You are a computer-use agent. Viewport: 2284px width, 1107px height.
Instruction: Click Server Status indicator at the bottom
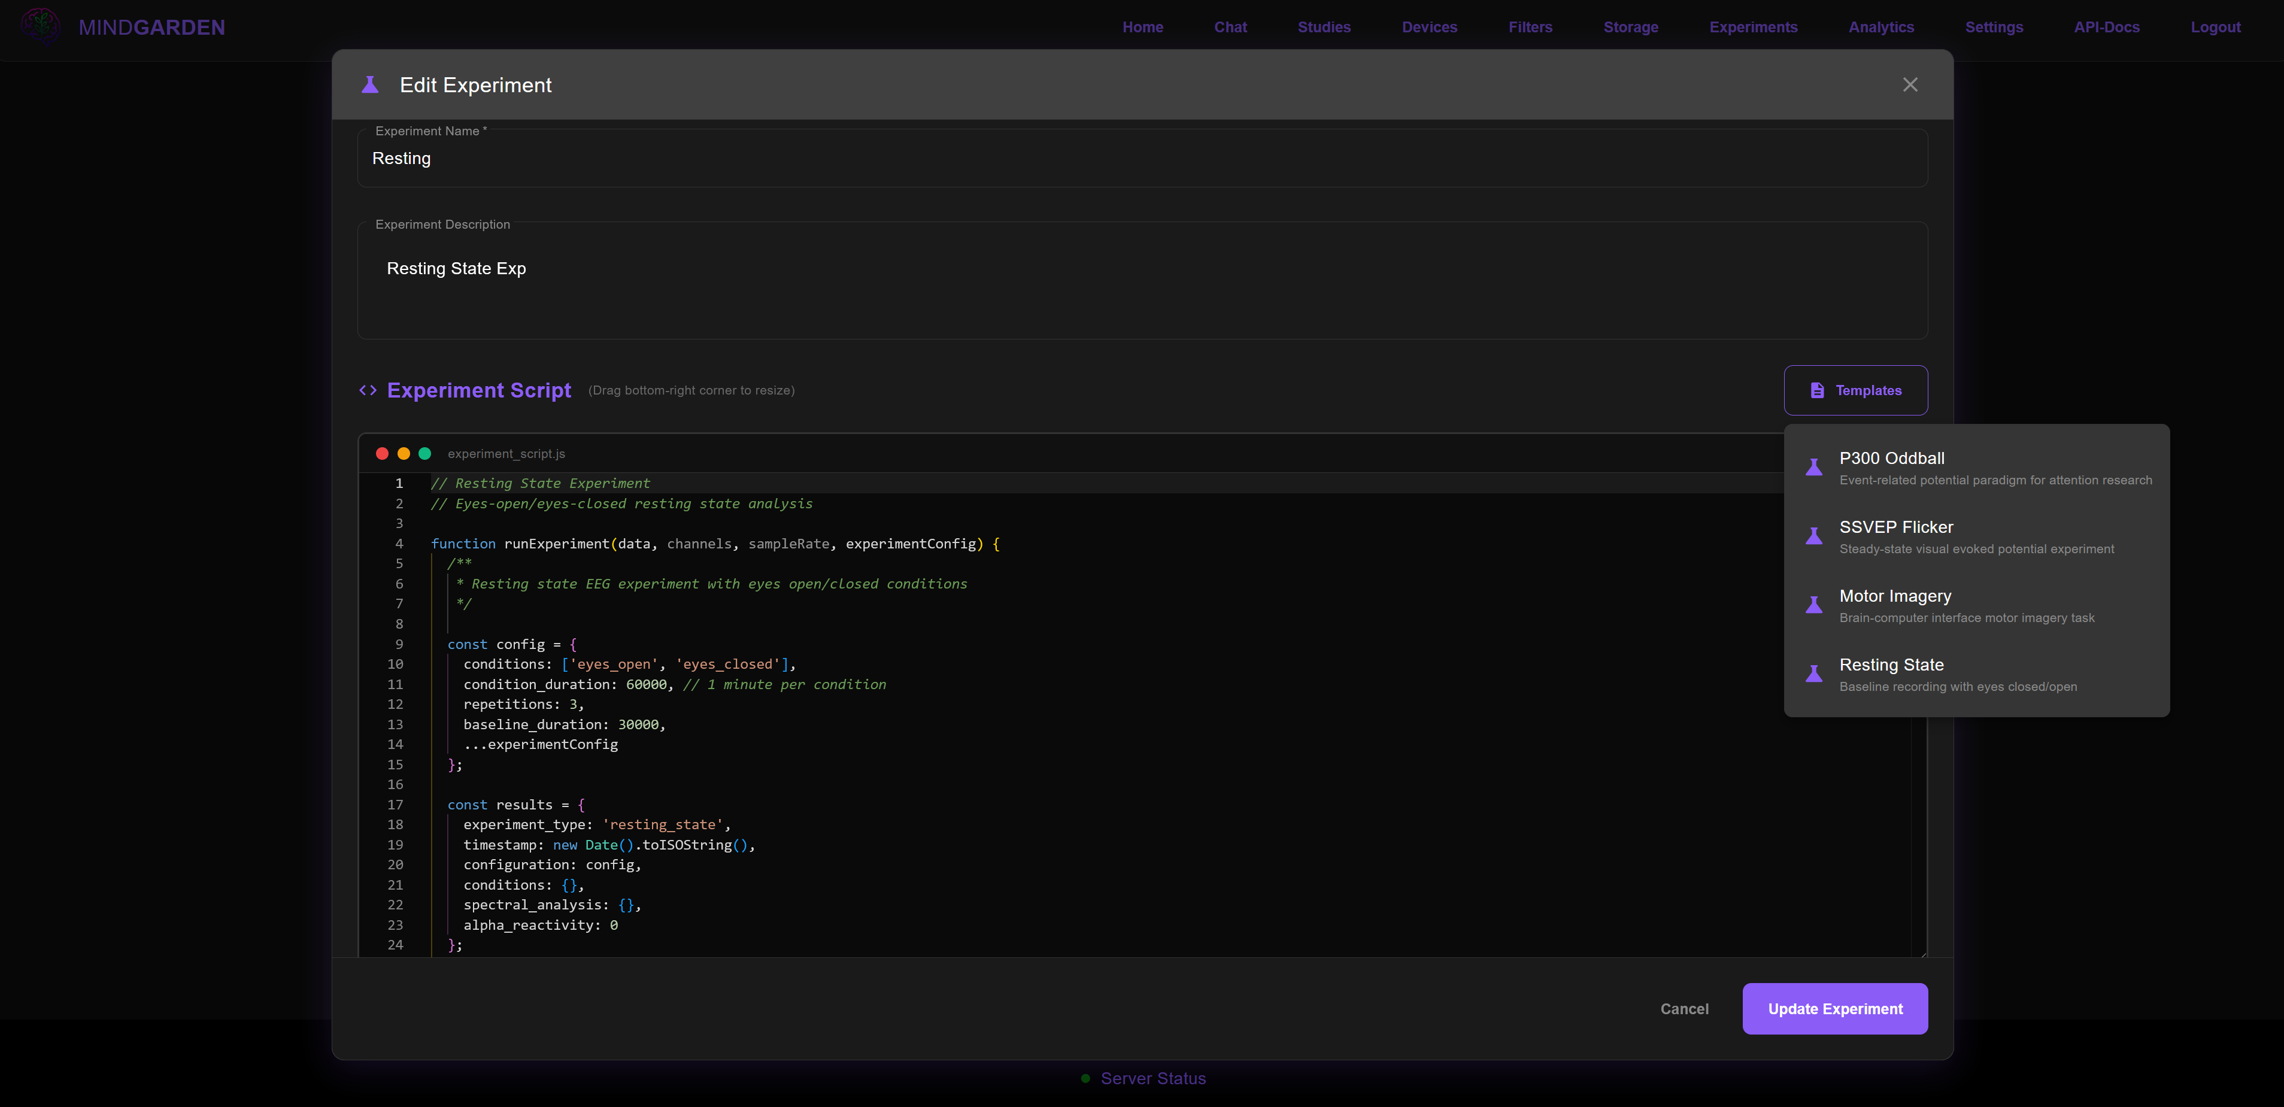tap(1143, 1079)
